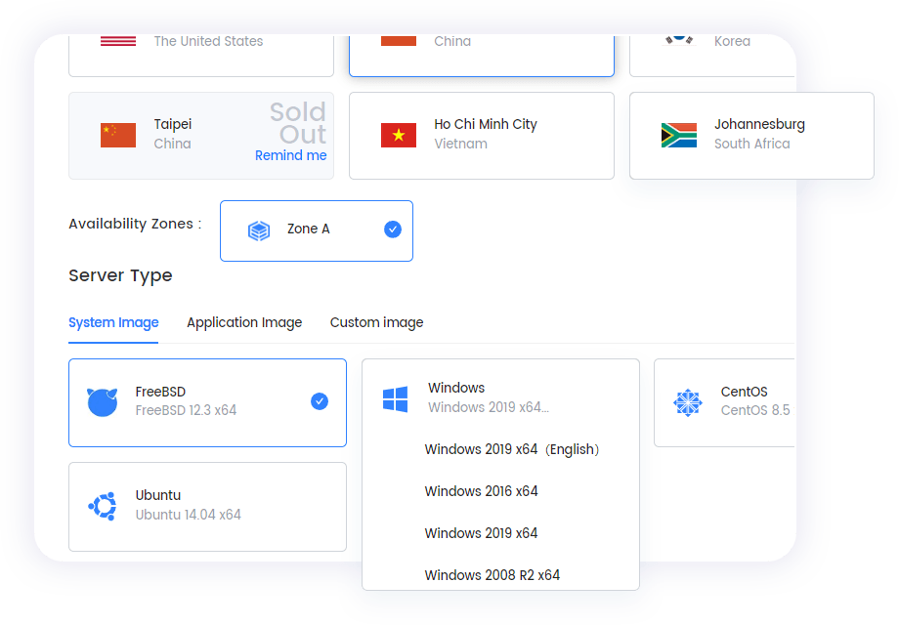
Task: Click the CentOS snowflake logo icon
Action: (687, 401)
